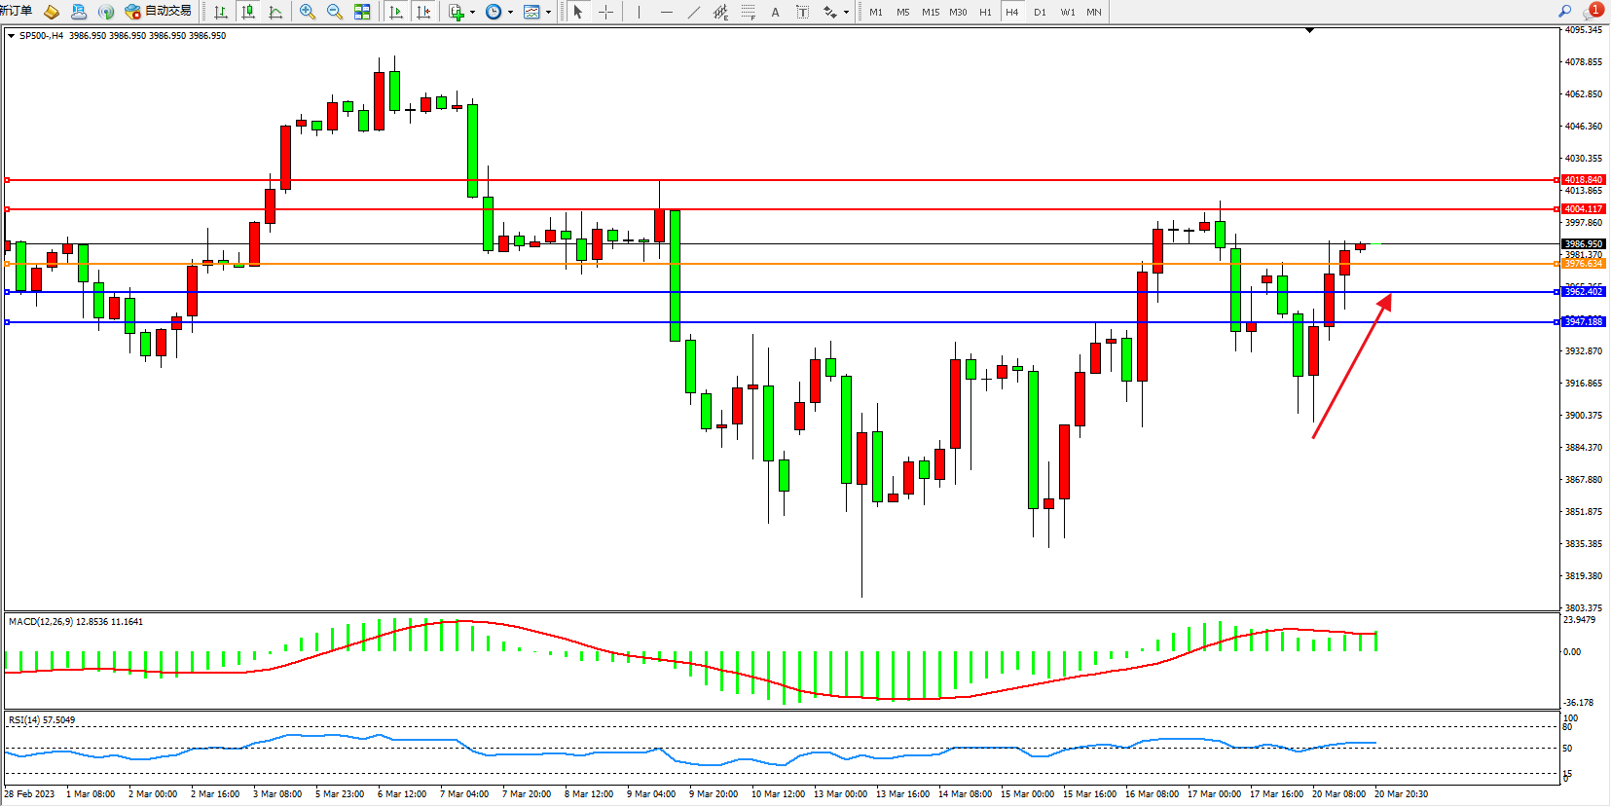Click the 自动交易 auto trading button

(x=159, y=12)
